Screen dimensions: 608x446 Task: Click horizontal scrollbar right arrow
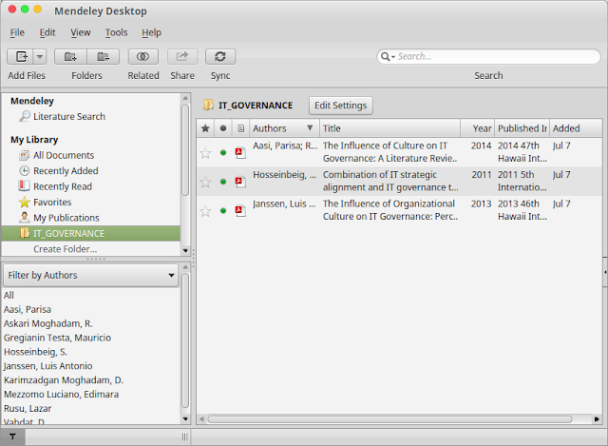click(x=597, y=419)
